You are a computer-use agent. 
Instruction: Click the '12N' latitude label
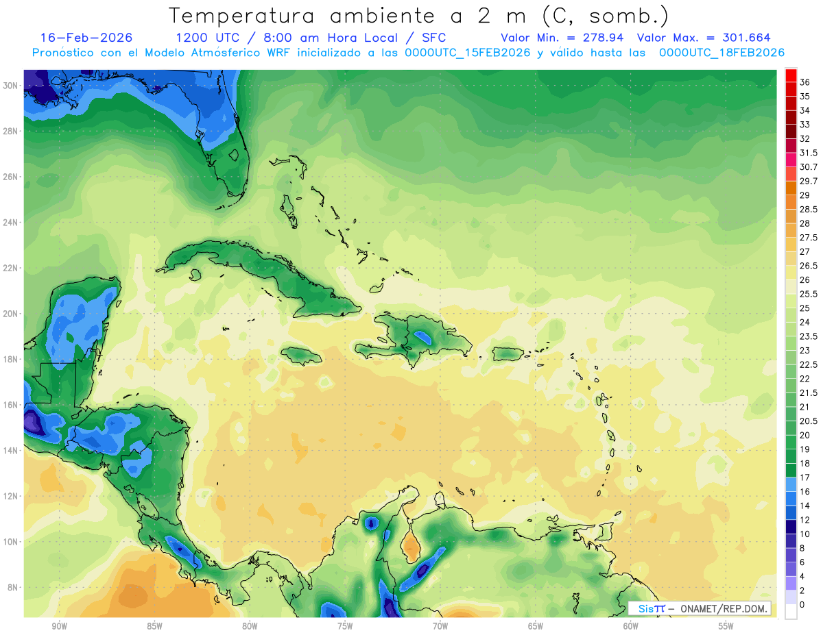click(x=12, y=496)
